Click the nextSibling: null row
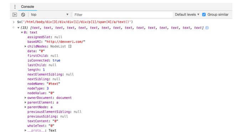 [44, 79]
